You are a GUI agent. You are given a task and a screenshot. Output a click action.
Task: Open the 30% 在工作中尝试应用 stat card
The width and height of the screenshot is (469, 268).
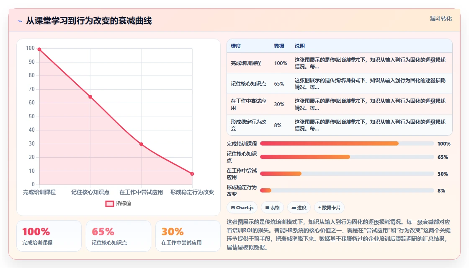click(x=188, y=236)
